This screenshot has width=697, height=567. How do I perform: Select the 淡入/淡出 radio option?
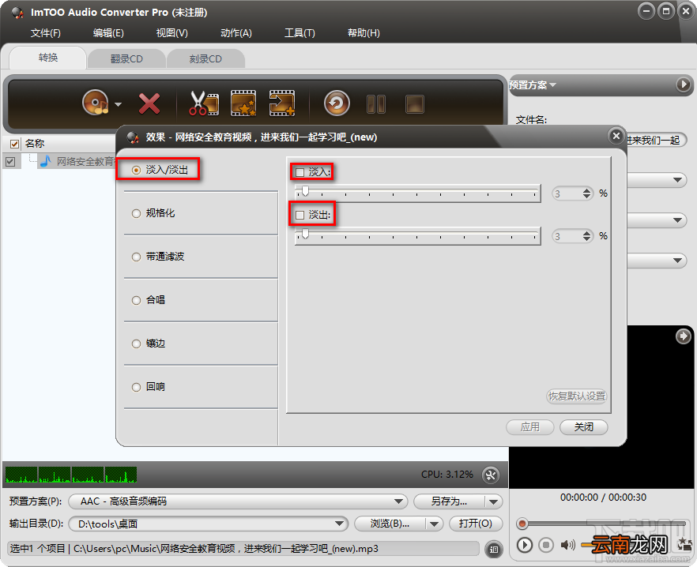point(136,171)
